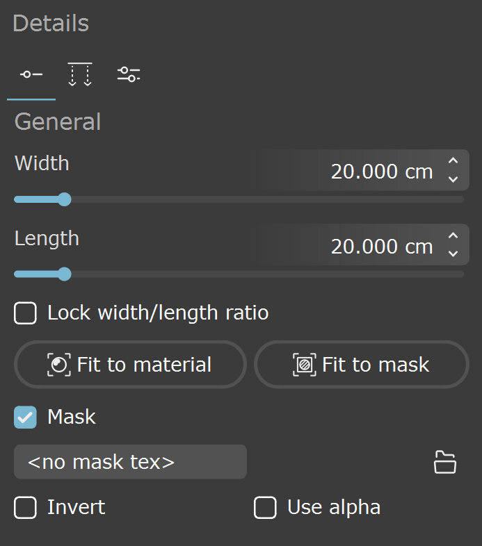This screenshot has height=546, width=482.
Task: Click the Length slider handle
Action: (64, 274)
